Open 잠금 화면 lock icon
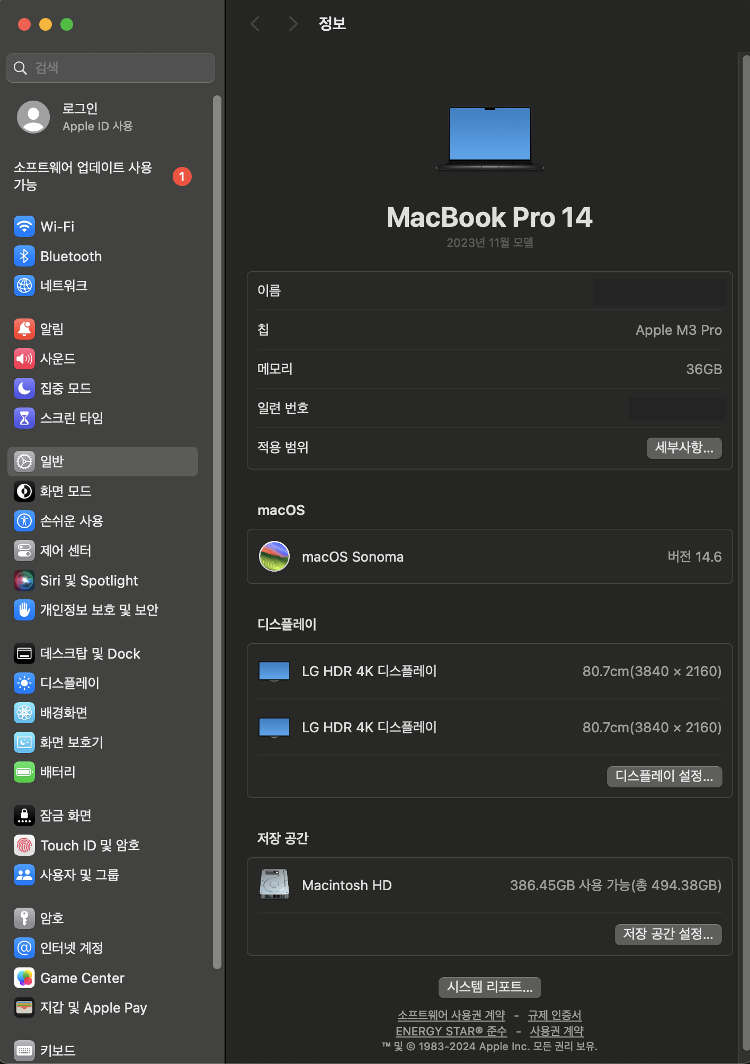Image resolution: width=750 pixels, height=1064 pixels. [24, 815]
